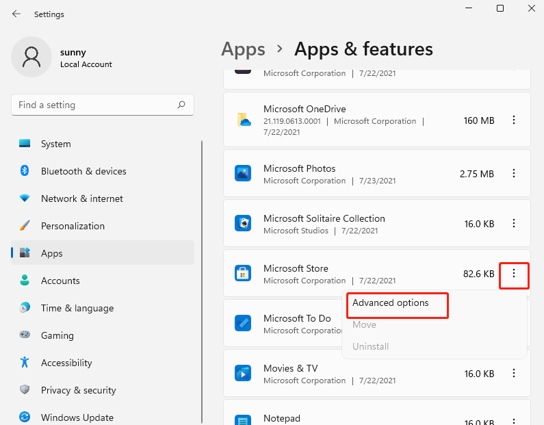Maximize the Settings window

pyautogui.click(x=500, y=8)
